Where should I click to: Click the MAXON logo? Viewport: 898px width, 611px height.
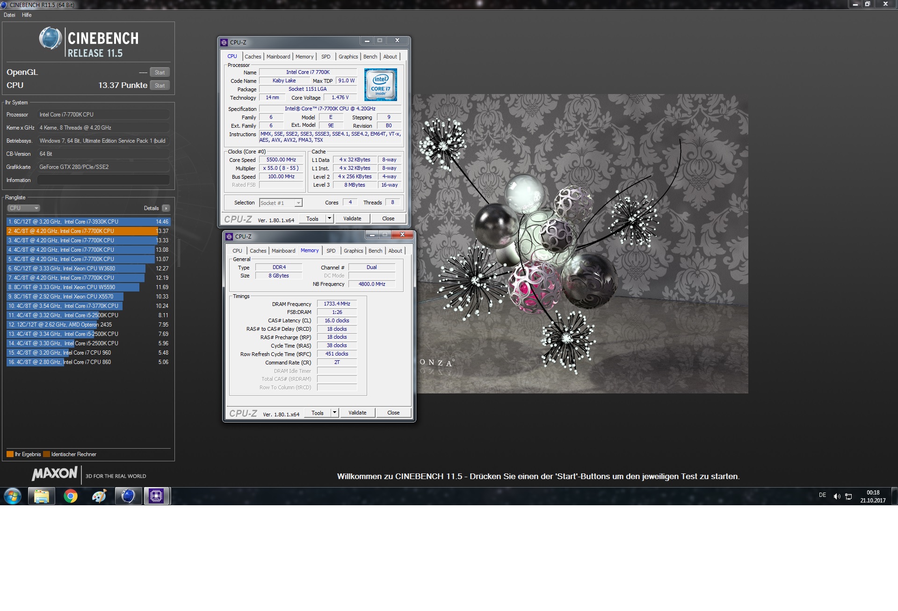tap(55, 473)
